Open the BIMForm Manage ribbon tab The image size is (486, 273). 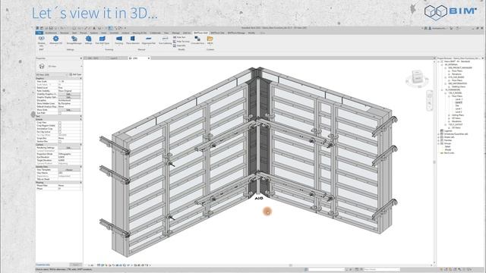[236, 33]
